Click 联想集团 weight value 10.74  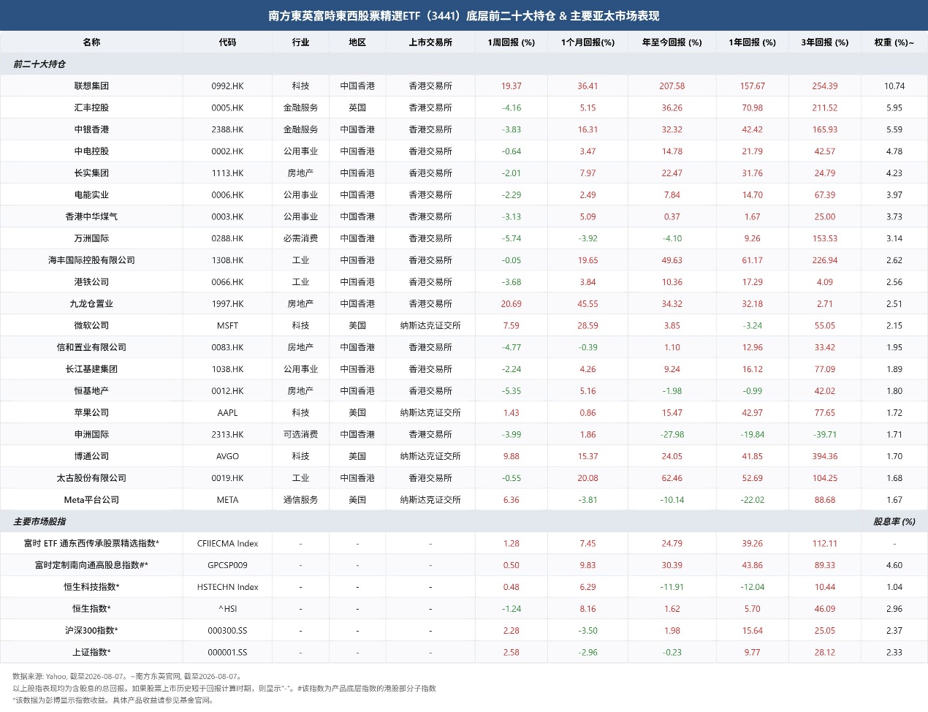pyautogui.click(x=894, y=86)
